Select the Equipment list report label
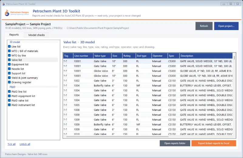The image size is (243, 158). pyautogui.click(x=20, y=65)
